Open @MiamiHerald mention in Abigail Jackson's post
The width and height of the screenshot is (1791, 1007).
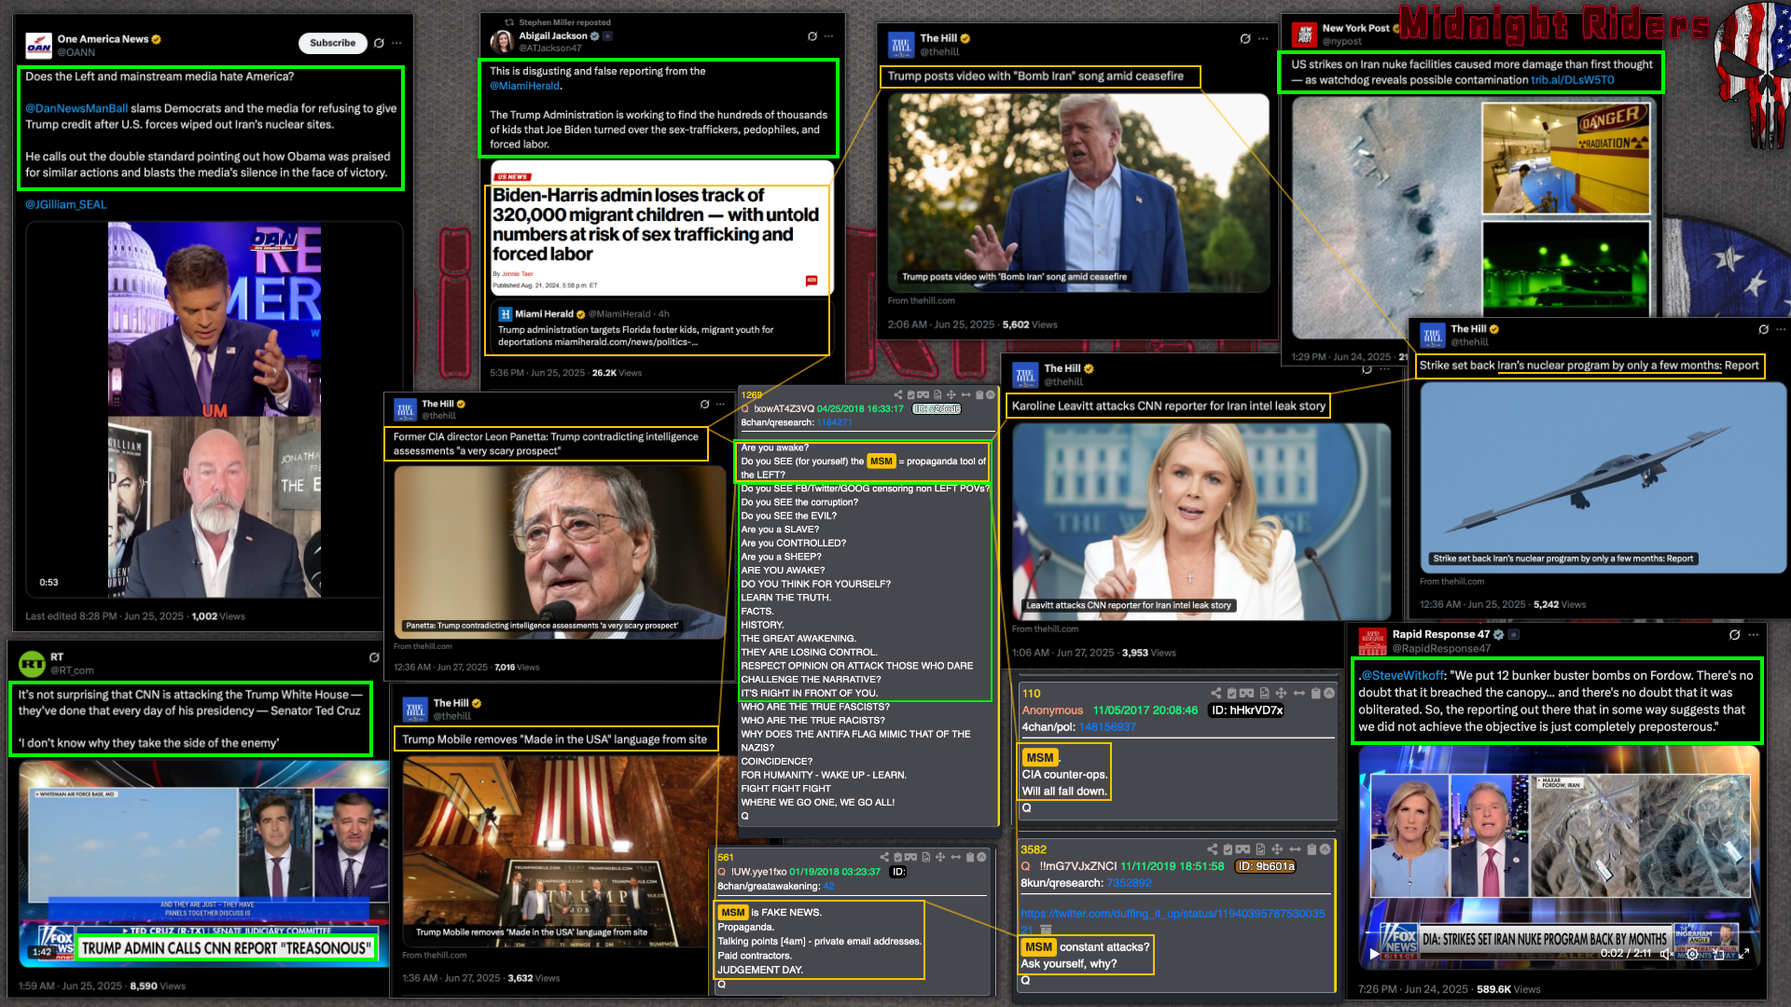(x=525, y=86)
